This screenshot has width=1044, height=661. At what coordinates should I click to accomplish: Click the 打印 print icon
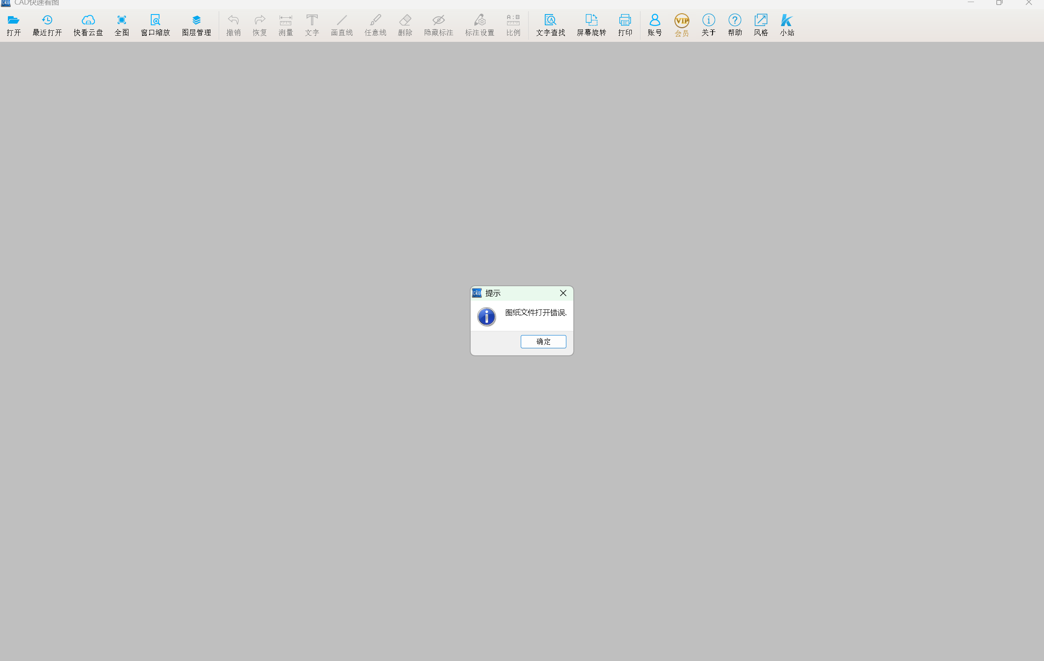pos(625,20)
